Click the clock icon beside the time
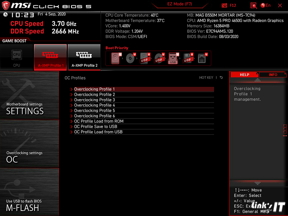Screen dimensions: 288x216 click(x=5, y=15)
